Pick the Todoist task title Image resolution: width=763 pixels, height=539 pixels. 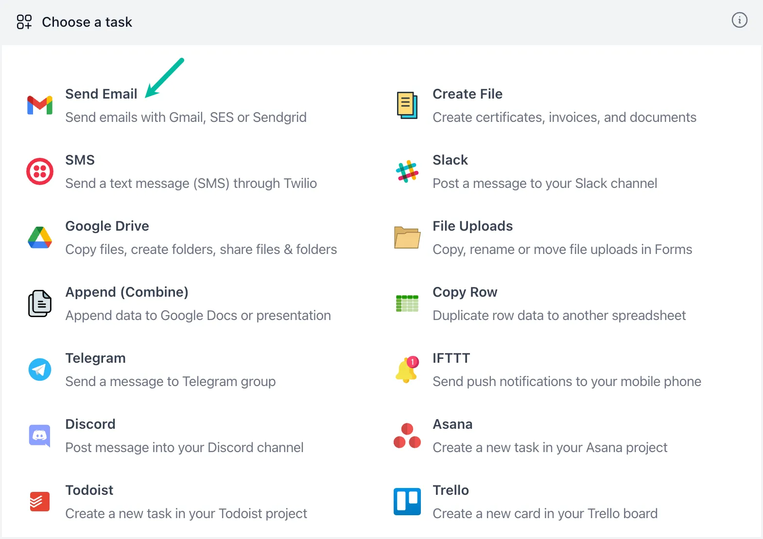coord(89,490)
